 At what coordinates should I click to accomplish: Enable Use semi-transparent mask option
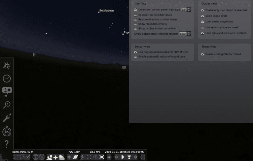click(202, 27)
